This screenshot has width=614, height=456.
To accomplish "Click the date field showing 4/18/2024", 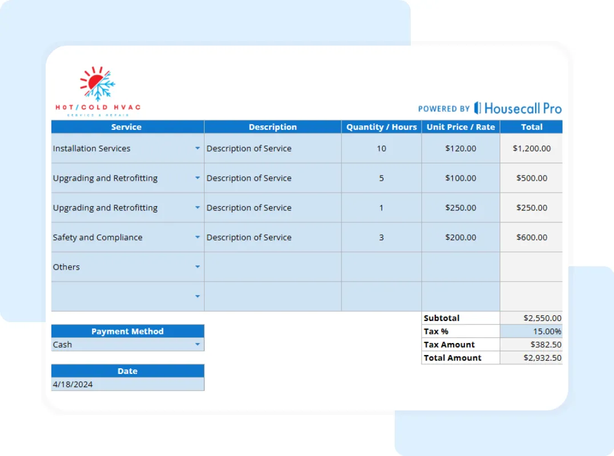I will point(127,384).
